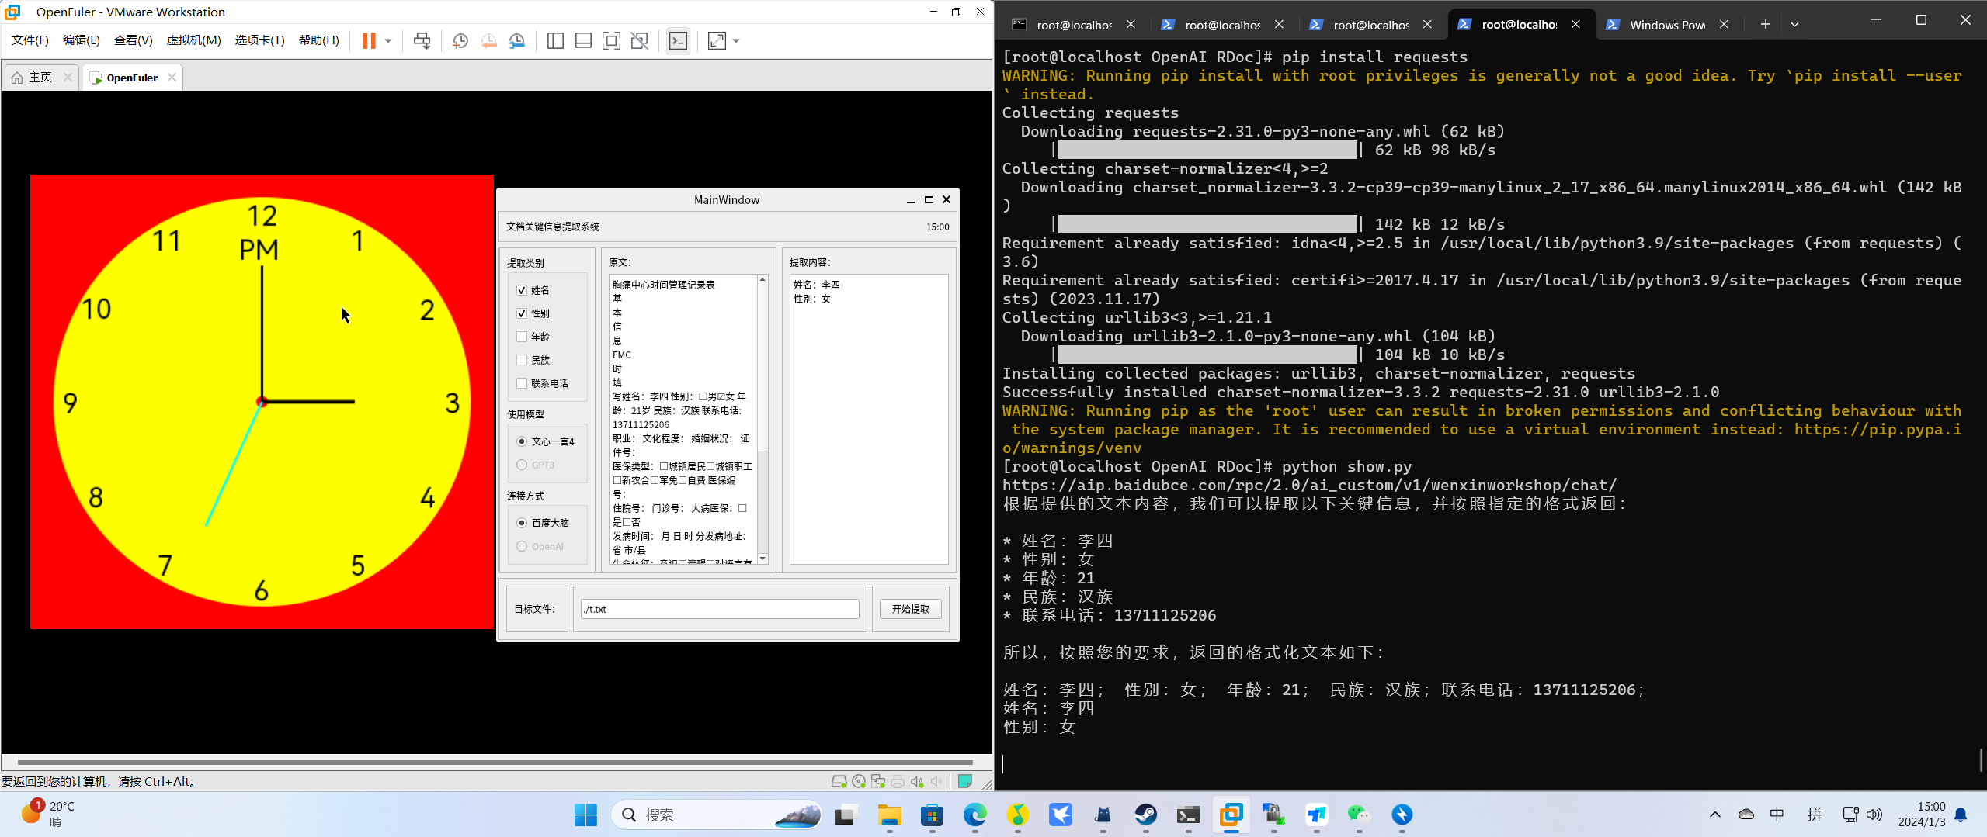Image resolution: width=1987 pixels, height=837 pixels.
Task: Enable the 年龄 checkbox
Action: [x=522, y=337]
